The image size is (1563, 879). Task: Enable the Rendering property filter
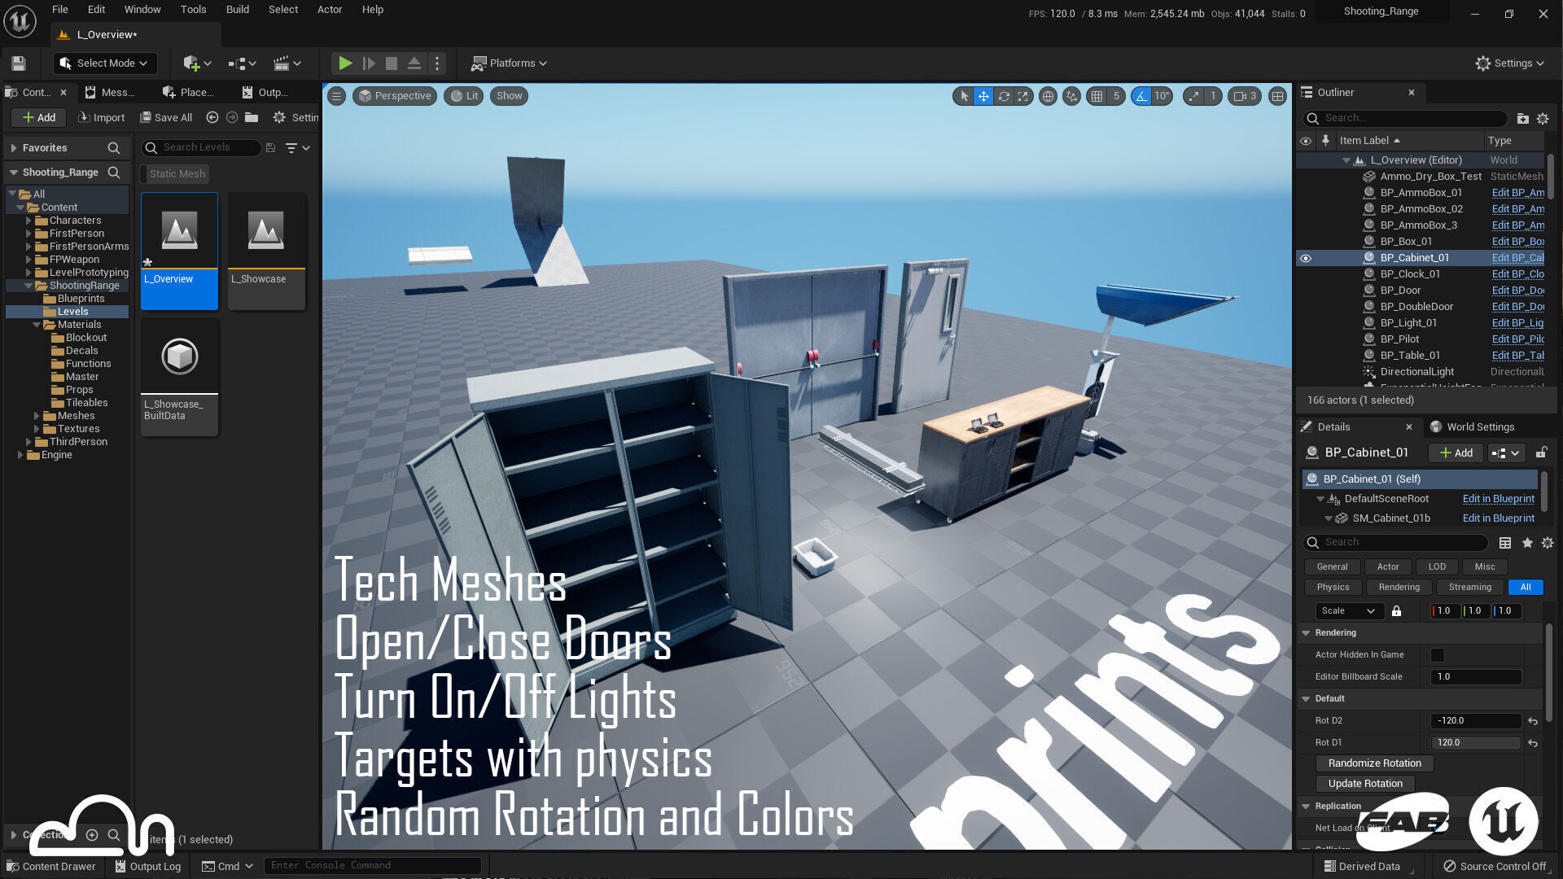pyautogui.click(x=1399, y=588)
